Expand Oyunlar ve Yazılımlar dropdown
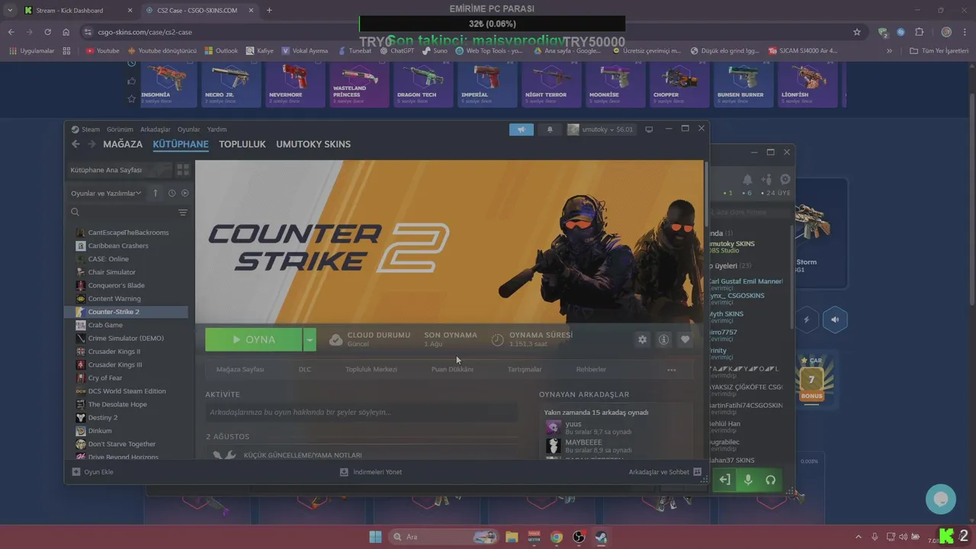The height and width of the screenshot is (549, 976). click(106, 193)
